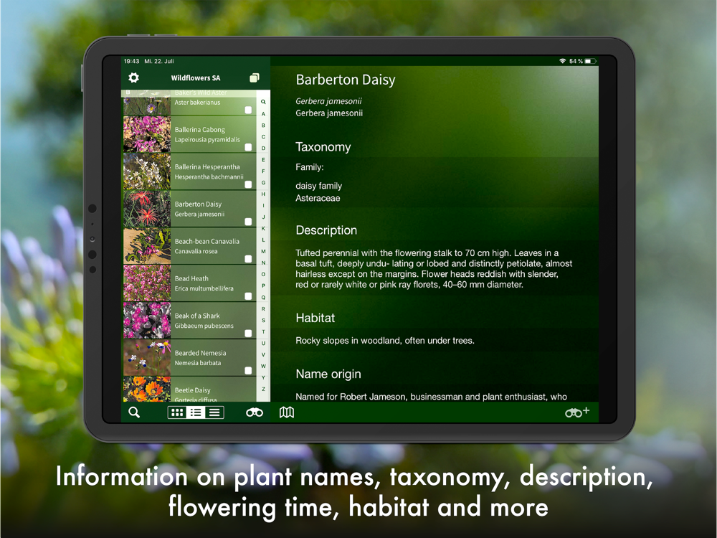Select Bearded Nemesia list entry name
Image resolution: width=717 pixels, height=538 pixels.
click(x=200, y=353)
